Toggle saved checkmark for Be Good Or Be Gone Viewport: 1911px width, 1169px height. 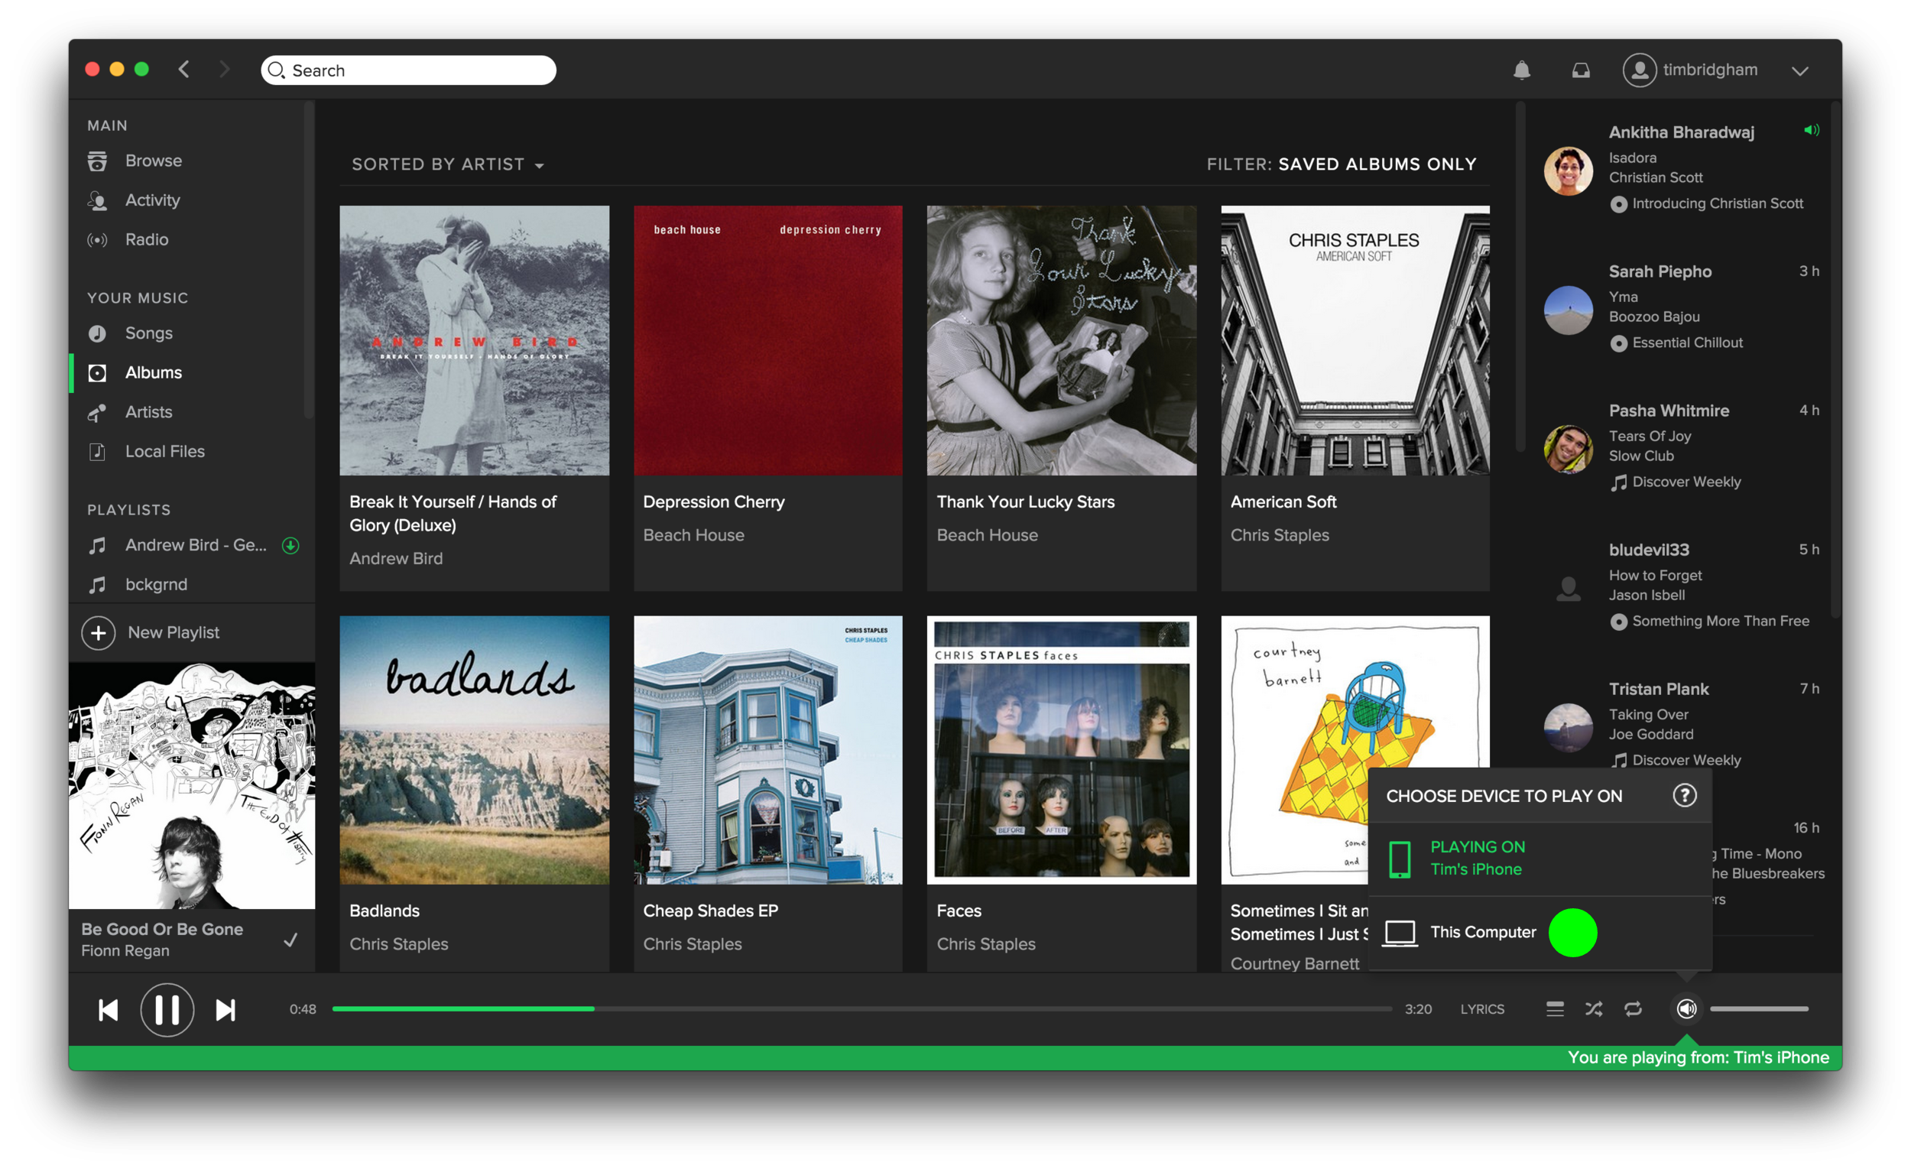pos(290,940)
